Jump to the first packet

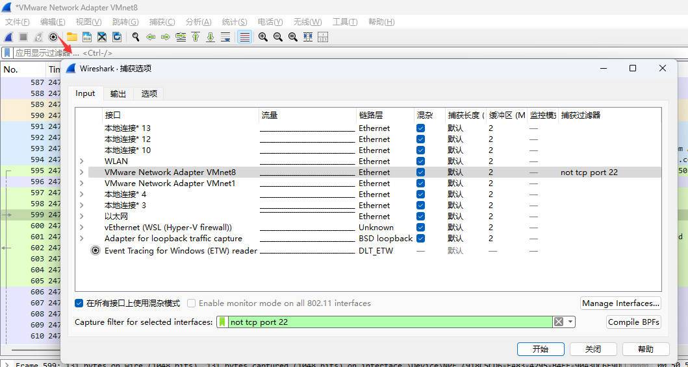click(196, 37)
